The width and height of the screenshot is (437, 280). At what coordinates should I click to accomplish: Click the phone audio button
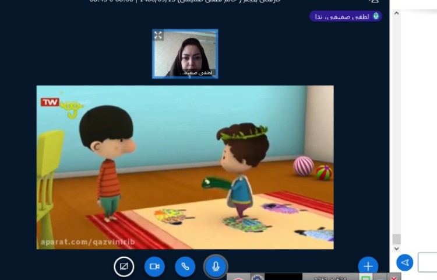185,267
